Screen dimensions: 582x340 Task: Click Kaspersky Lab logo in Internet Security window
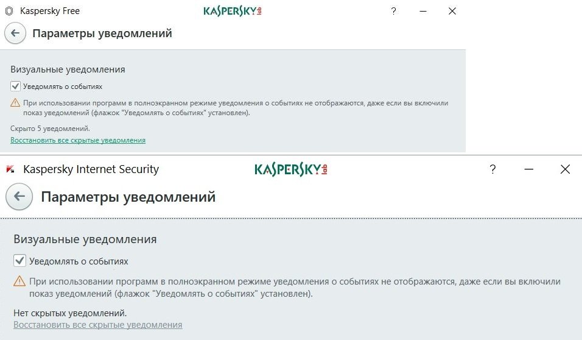coord(291,169)
